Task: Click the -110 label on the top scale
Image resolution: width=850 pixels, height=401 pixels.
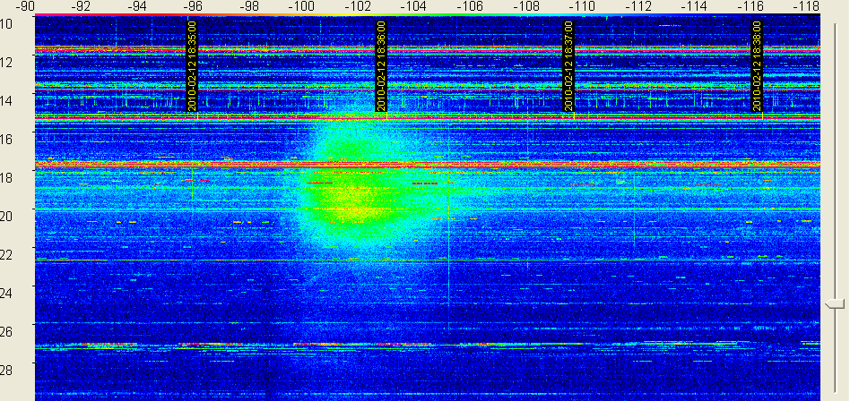Action: click(583, 6)
